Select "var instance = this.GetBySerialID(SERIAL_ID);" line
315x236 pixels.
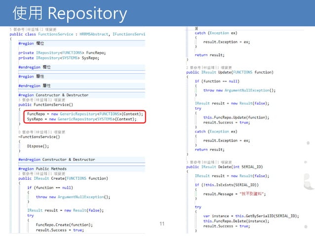(251, 216)
